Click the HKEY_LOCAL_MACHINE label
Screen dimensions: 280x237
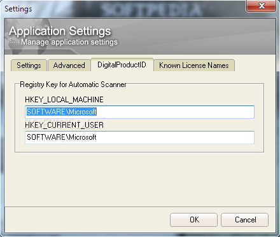click(x=64, y=100)
